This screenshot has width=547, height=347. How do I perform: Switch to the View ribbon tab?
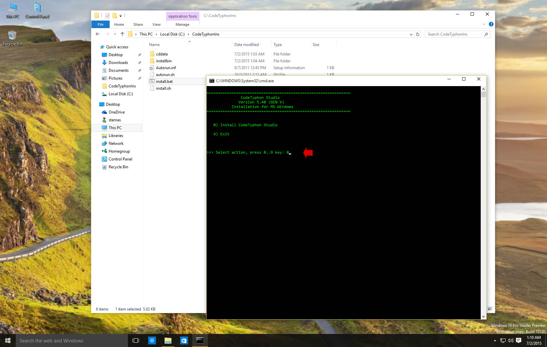156,24
